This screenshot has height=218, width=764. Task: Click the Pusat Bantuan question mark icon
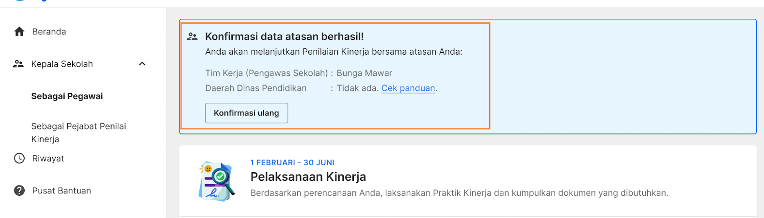19,190
